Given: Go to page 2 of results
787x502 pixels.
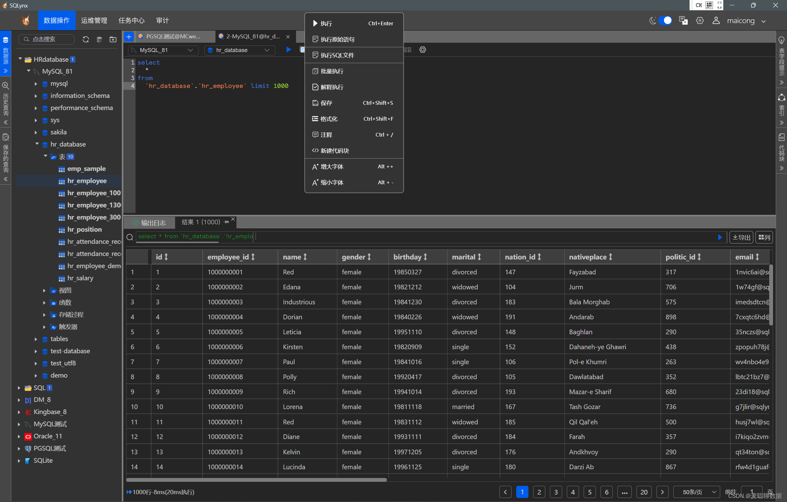Looking at the screenshot, I should (539, 492).
